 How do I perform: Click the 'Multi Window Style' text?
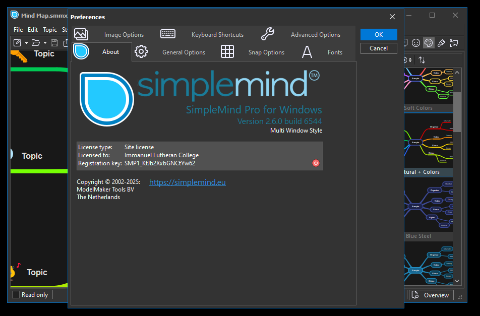tap(296, 131)
